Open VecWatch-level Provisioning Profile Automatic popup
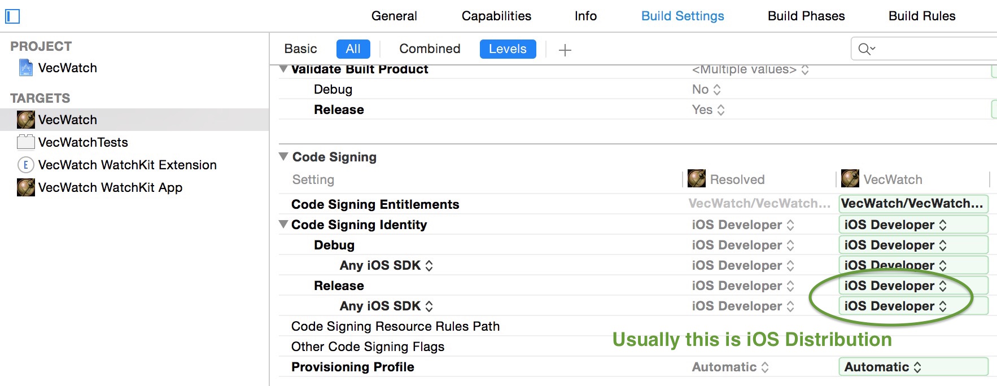This screenshot has width=997, height=386. tap(913, 367)
